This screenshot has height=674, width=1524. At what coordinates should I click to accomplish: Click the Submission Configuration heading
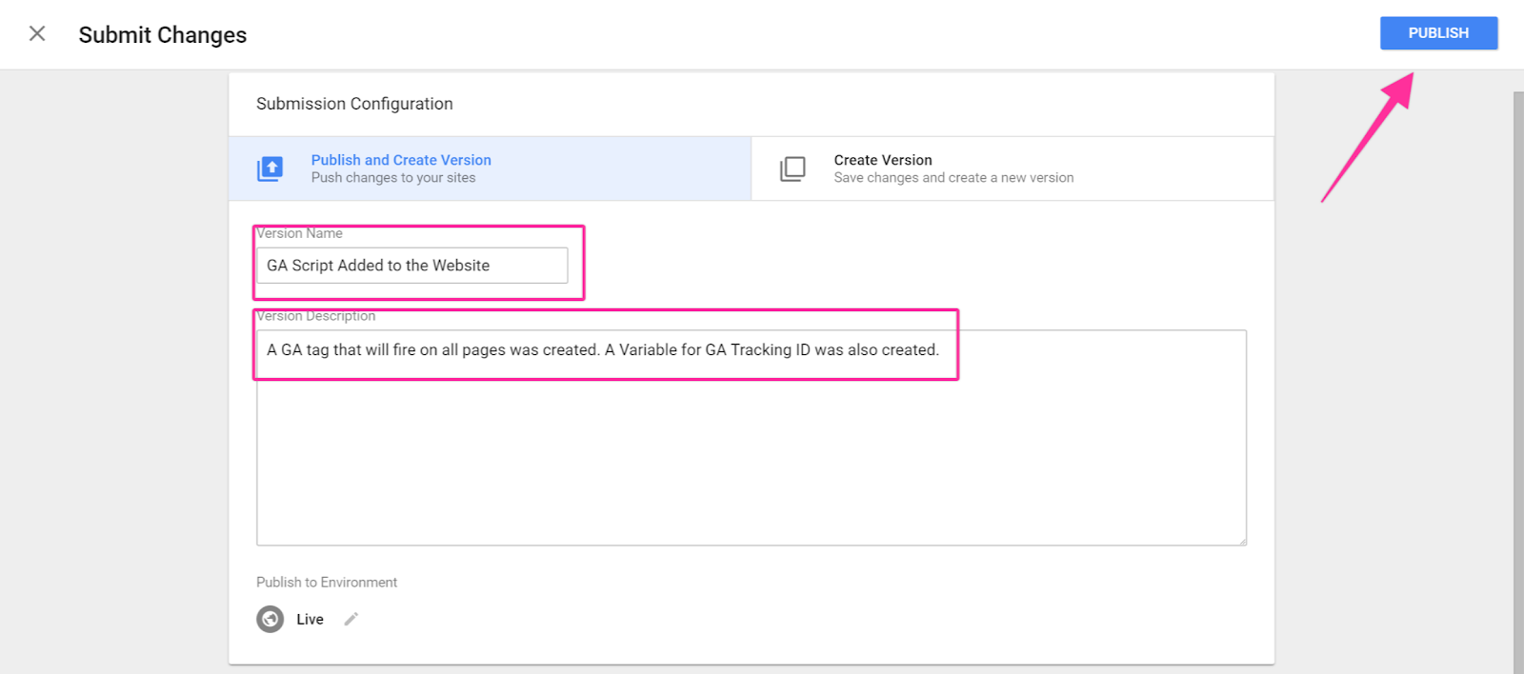[x=354, y=104]
